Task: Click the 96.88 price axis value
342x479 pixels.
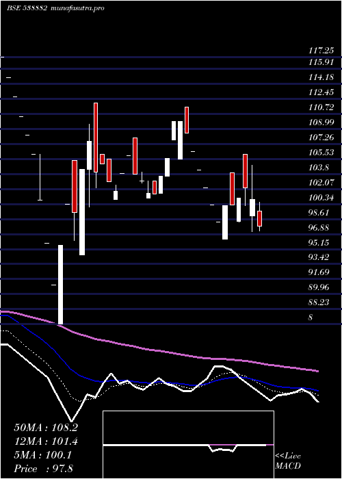Action: point(319,228)
